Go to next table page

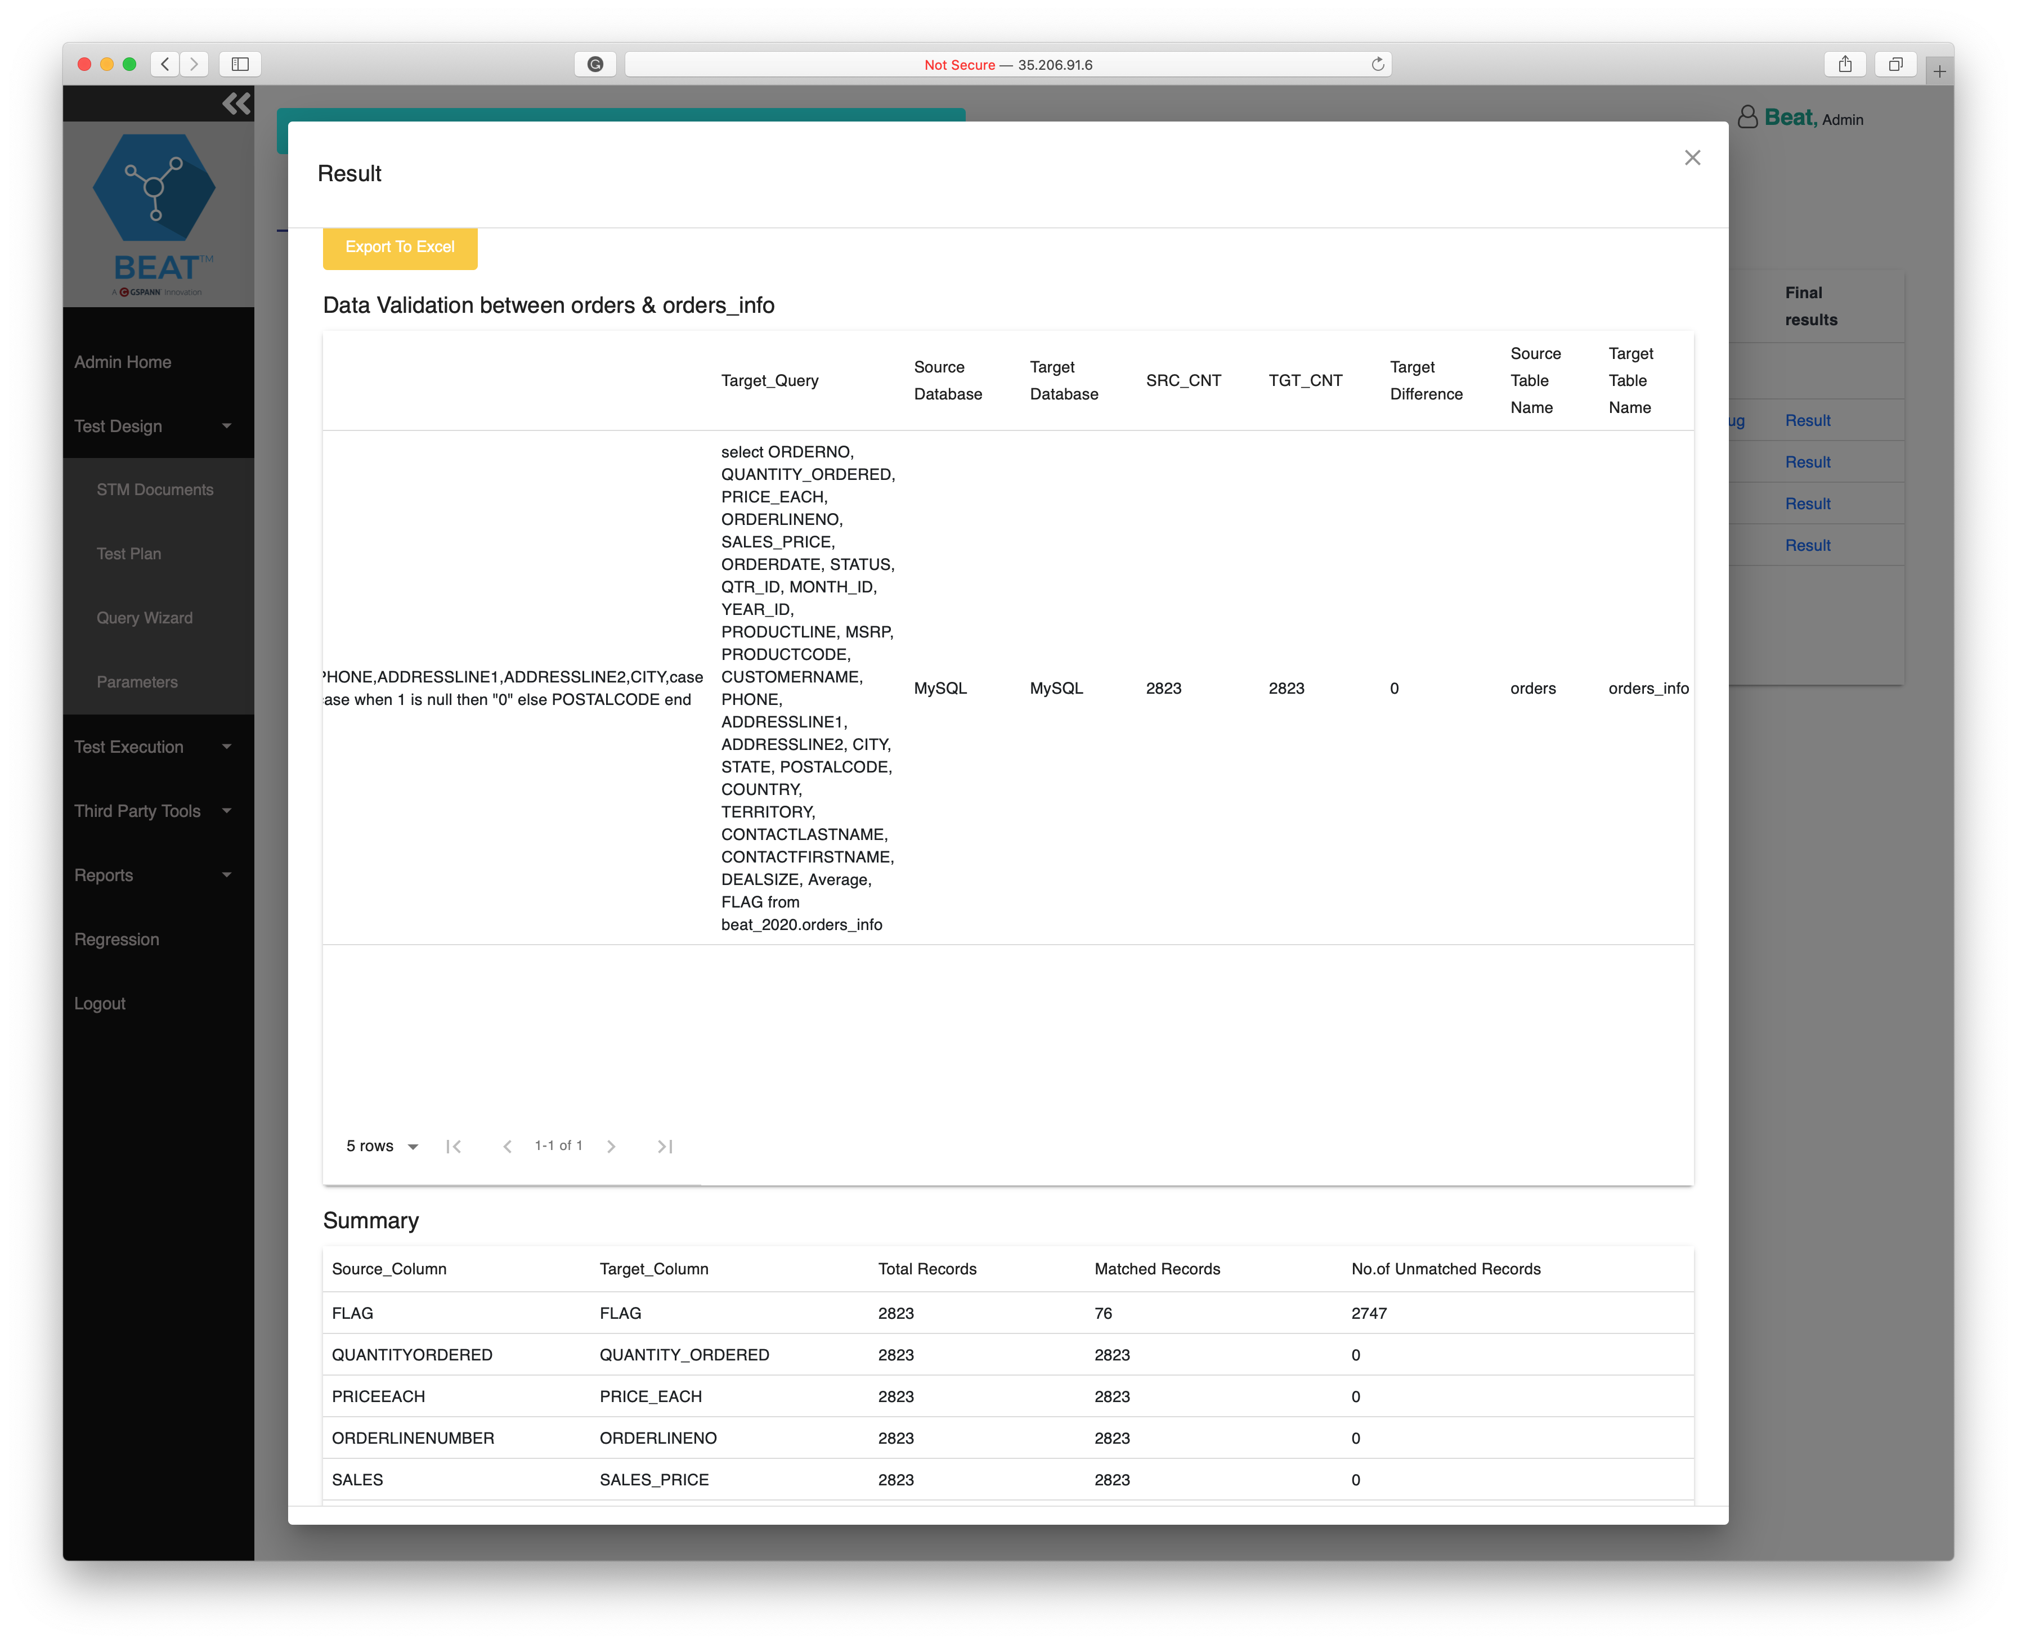[x=611, y=1146]
